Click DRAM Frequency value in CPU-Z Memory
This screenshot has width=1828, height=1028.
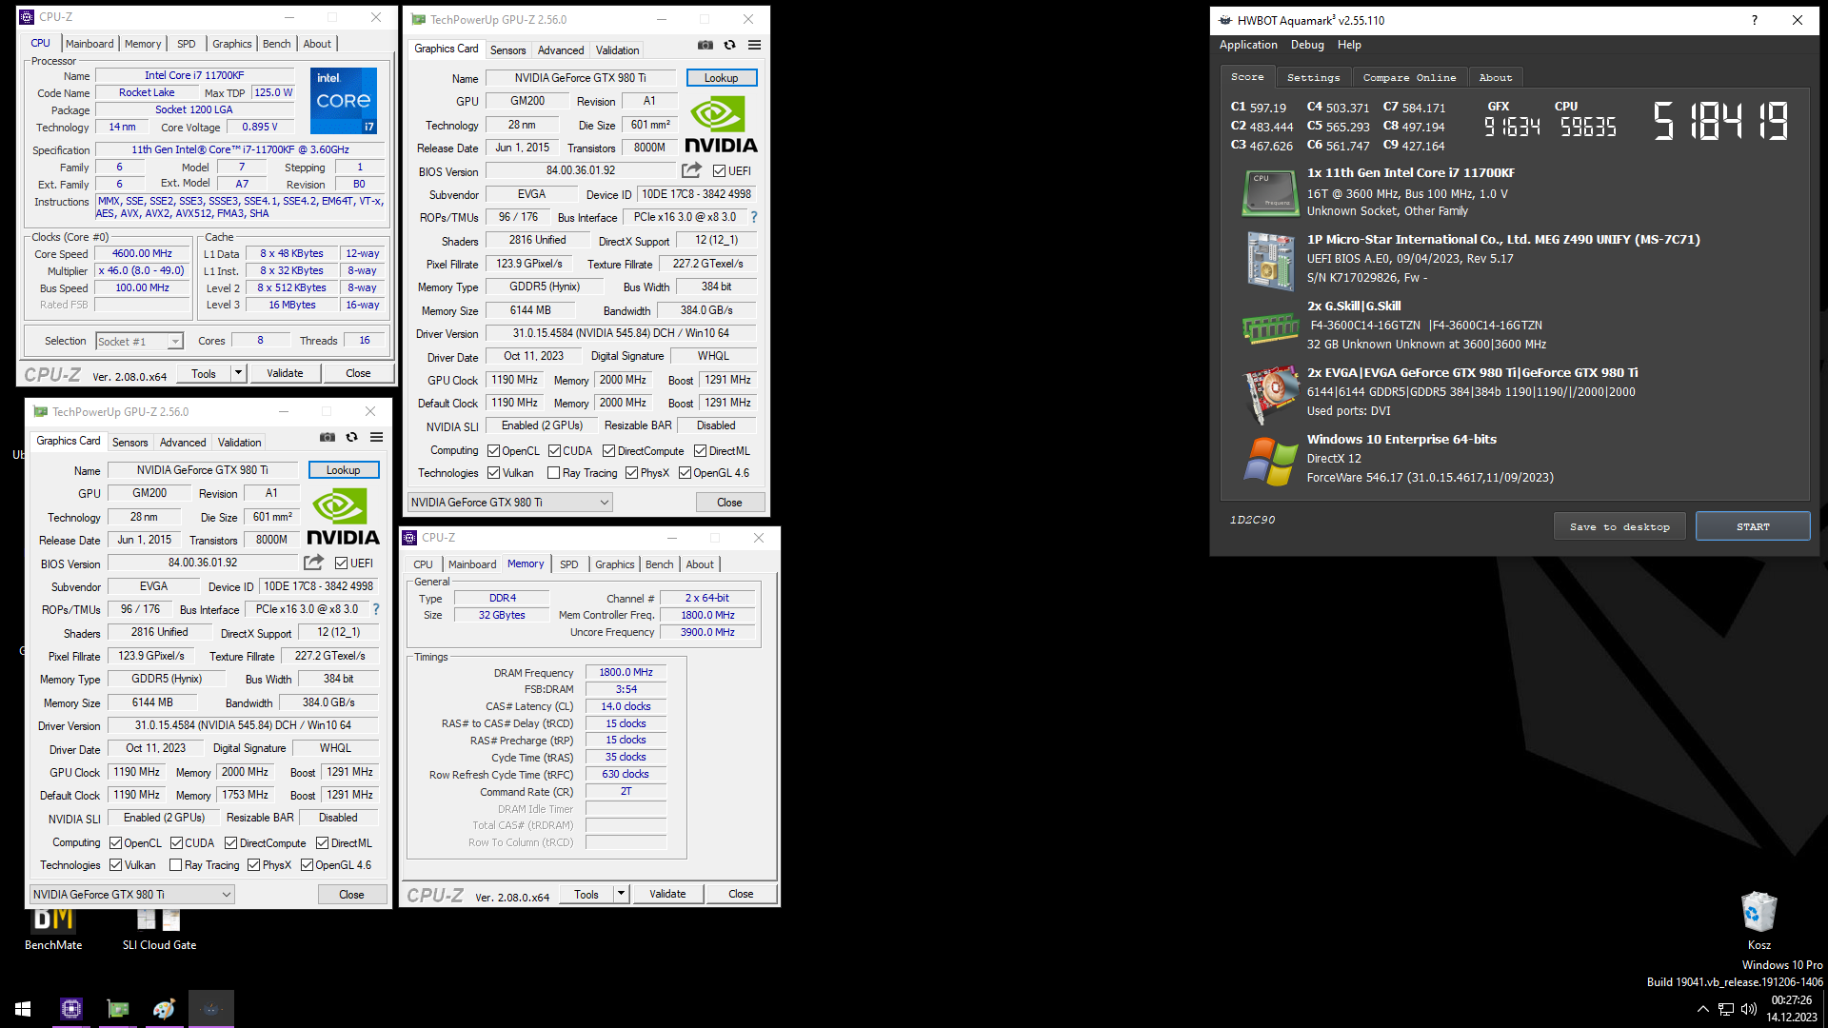626,672
